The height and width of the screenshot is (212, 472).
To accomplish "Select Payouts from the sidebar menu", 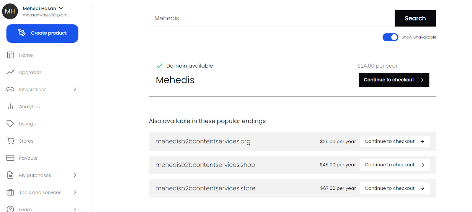I will coord(28,158).
